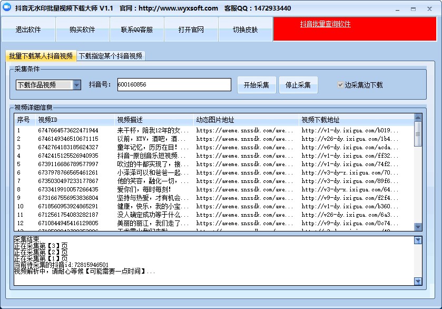Viewport: 442px width, 309px height.
Task: Select video ID 6747664573622471944
Action: (68, 130)
